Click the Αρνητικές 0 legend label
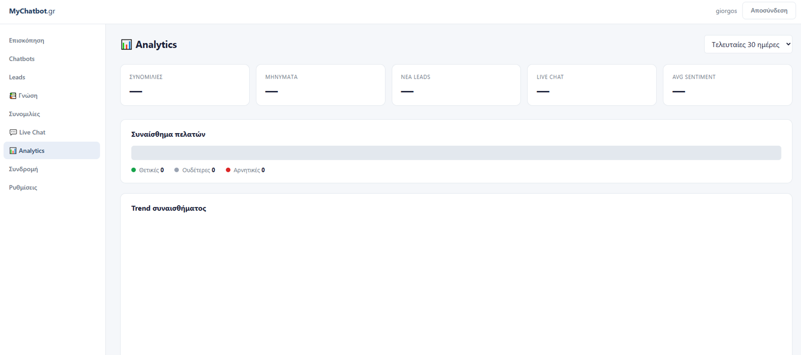 (249, 170)
